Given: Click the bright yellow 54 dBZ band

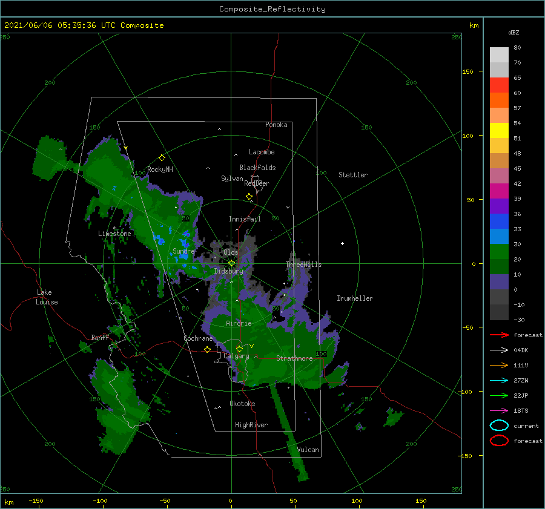Looking at the screenshot, I should [x=499, y=130].
